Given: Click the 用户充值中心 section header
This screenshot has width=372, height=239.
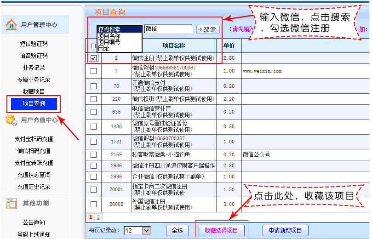Looking at the screenshot, I should (x=40, y=120).
